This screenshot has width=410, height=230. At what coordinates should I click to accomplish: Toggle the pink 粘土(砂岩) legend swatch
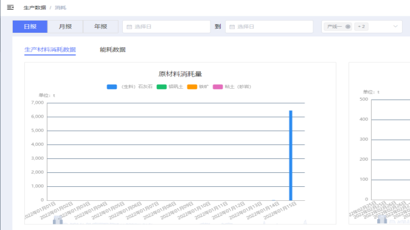(218, 87)
